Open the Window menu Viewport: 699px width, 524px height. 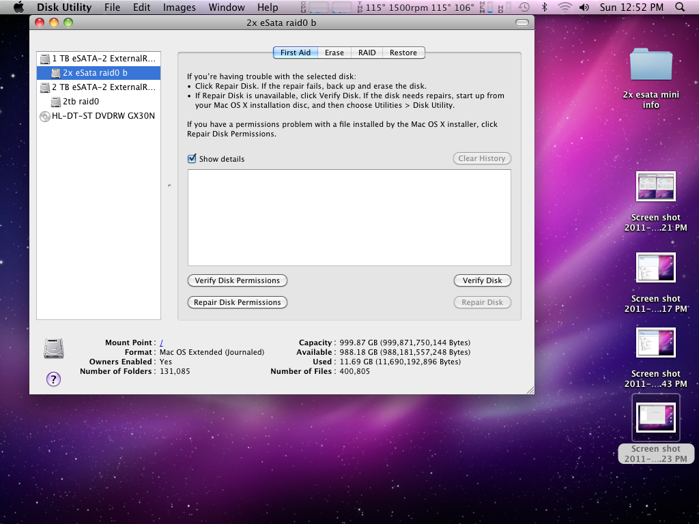pos(227,7)
